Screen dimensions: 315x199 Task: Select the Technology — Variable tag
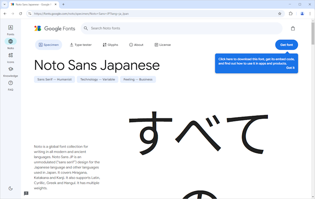pos(98,80)
